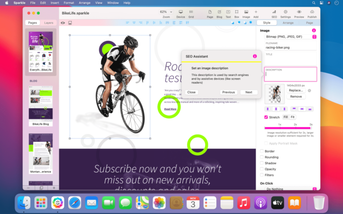
Task: Align selected elements to right edges
Action: tap(141, 23)
